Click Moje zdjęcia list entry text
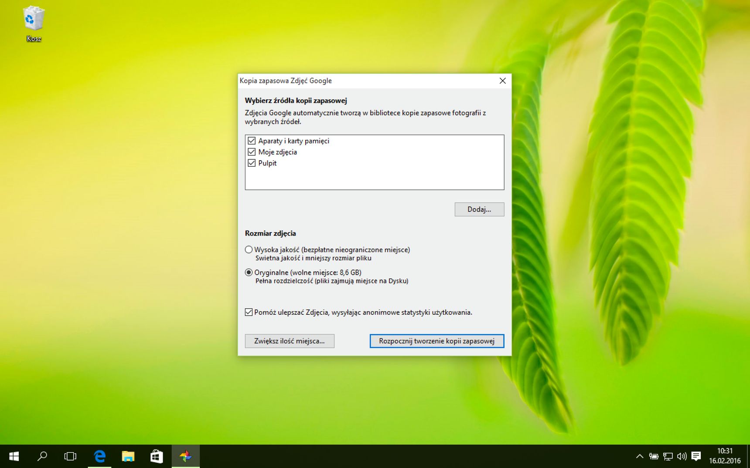This screenshot has height=468, width=750. click(x=277, y=152)
